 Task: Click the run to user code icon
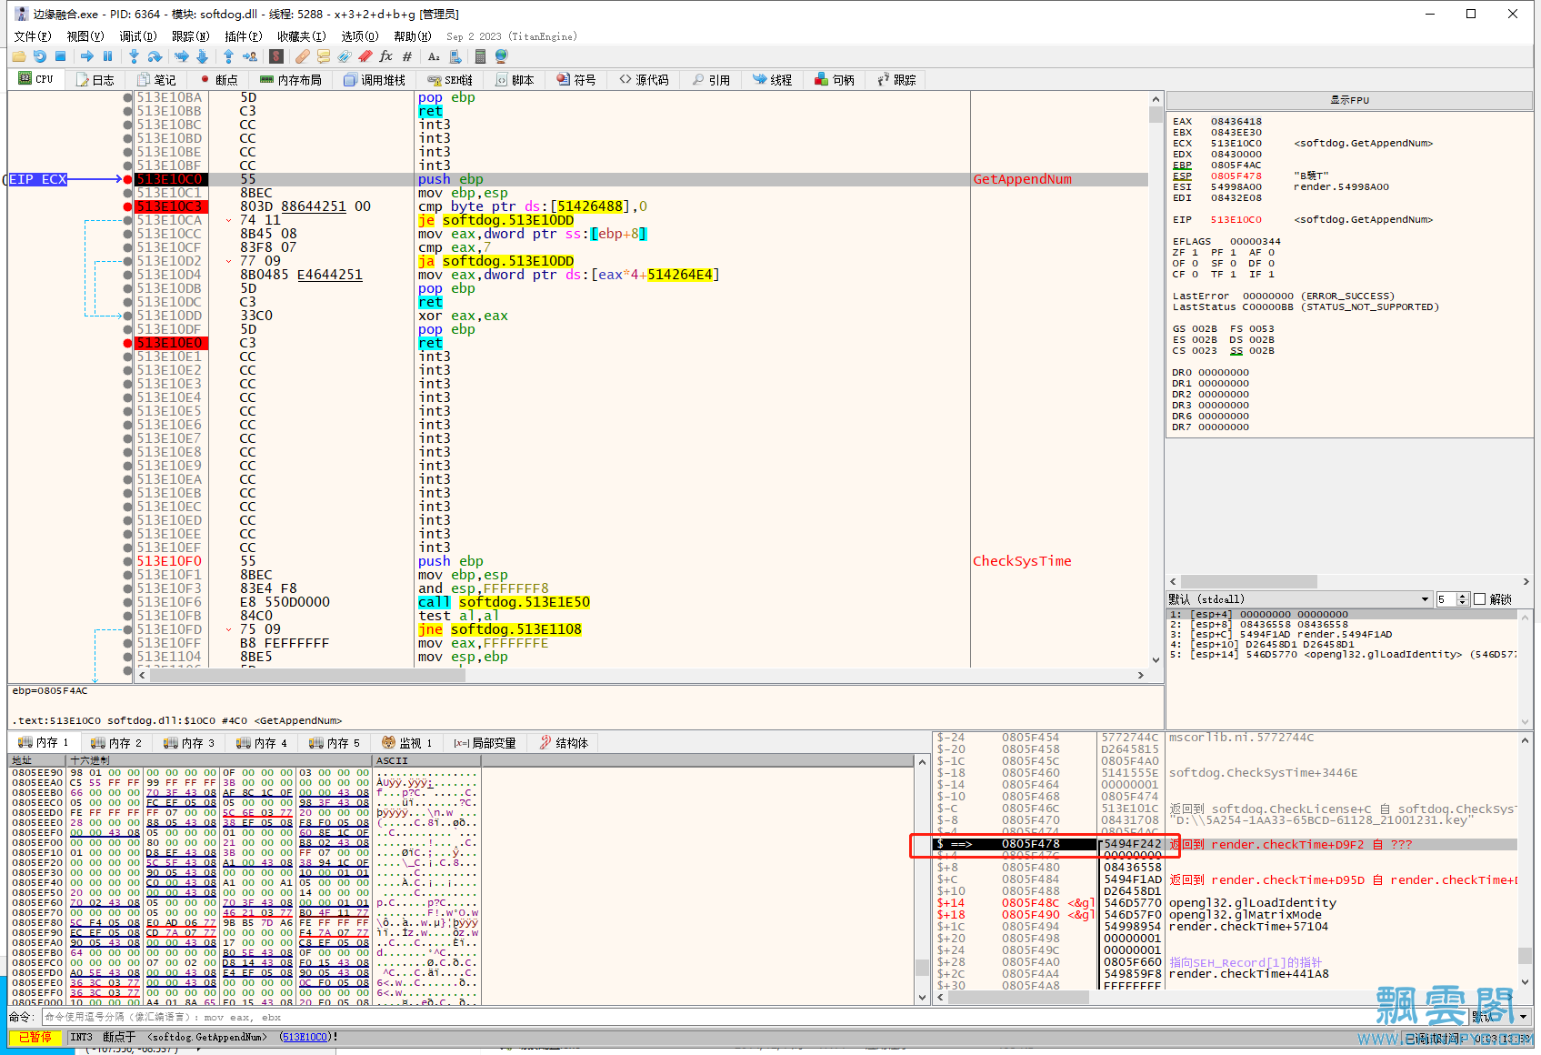coord(250,56)
